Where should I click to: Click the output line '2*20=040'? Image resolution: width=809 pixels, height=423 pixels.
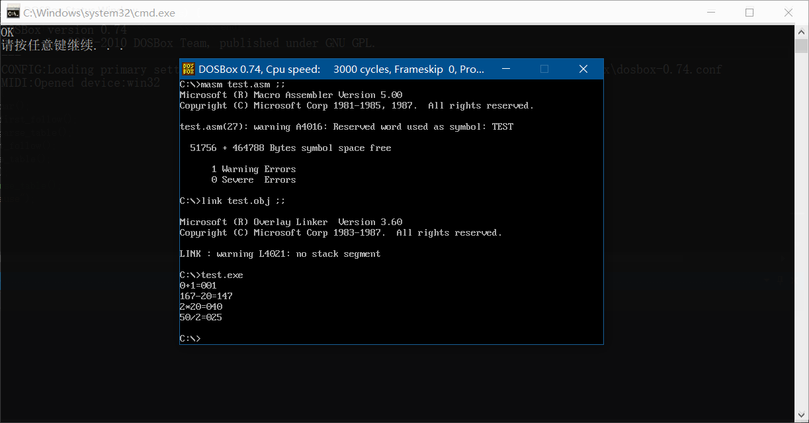201,306
